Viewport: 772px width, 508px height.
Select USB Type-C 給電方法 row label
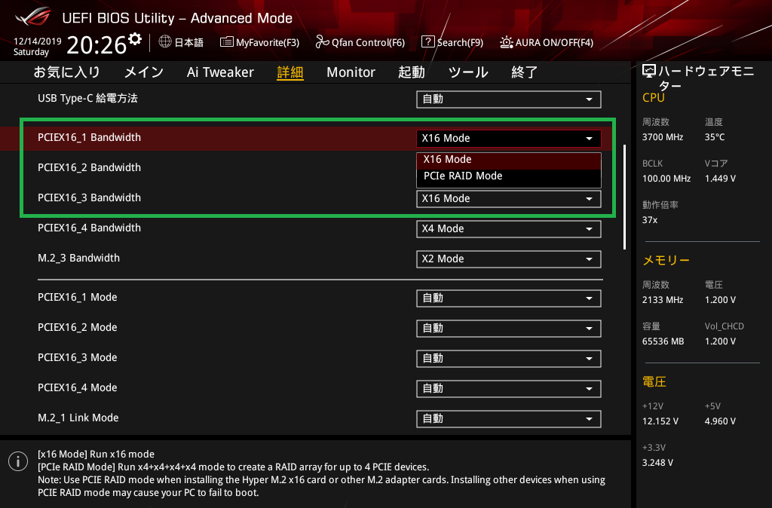87,99
